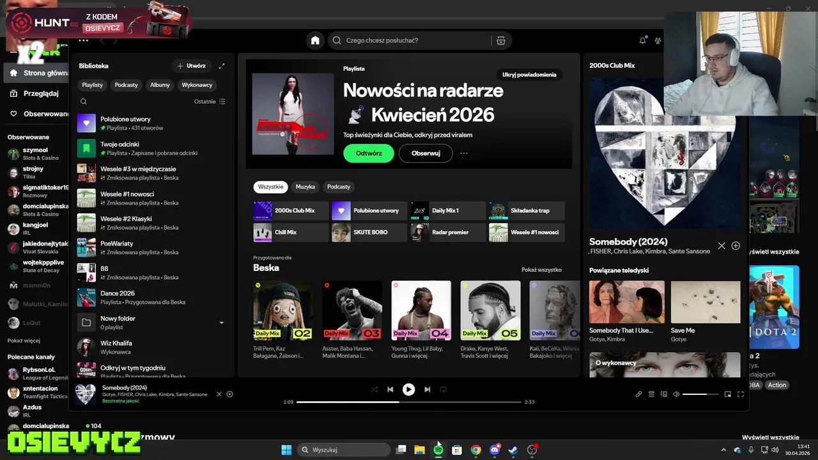This screenshot has height=460, width=818.
Task: Open the connect to a device icon
Action: click(x=664, y=394)
